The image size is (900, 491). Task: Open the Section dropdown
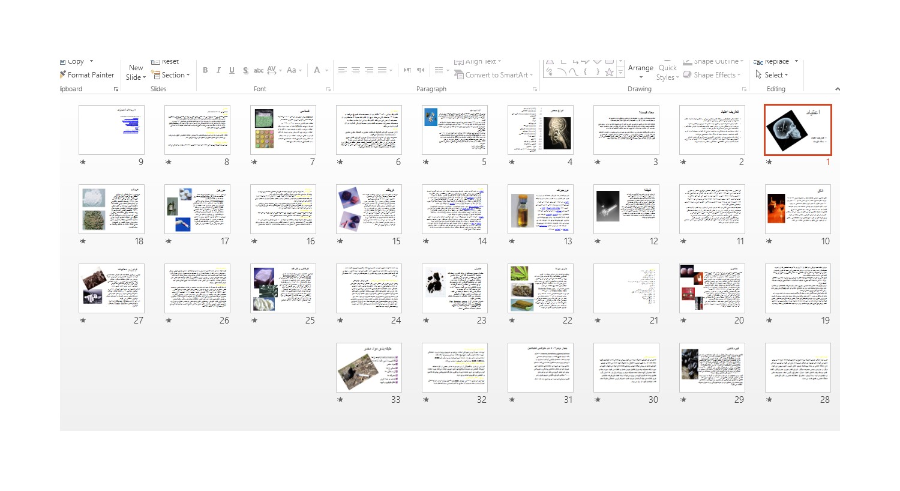point(171,75)
